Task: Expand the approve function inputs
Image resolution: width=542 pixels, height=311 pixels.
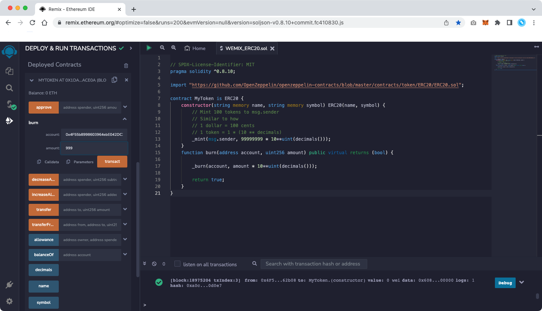Action: point(125,107)
